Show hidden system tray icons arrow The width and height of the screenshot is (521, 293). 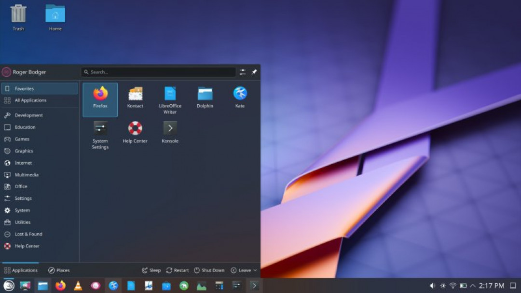pyautogui.click(x=473, y=286)
